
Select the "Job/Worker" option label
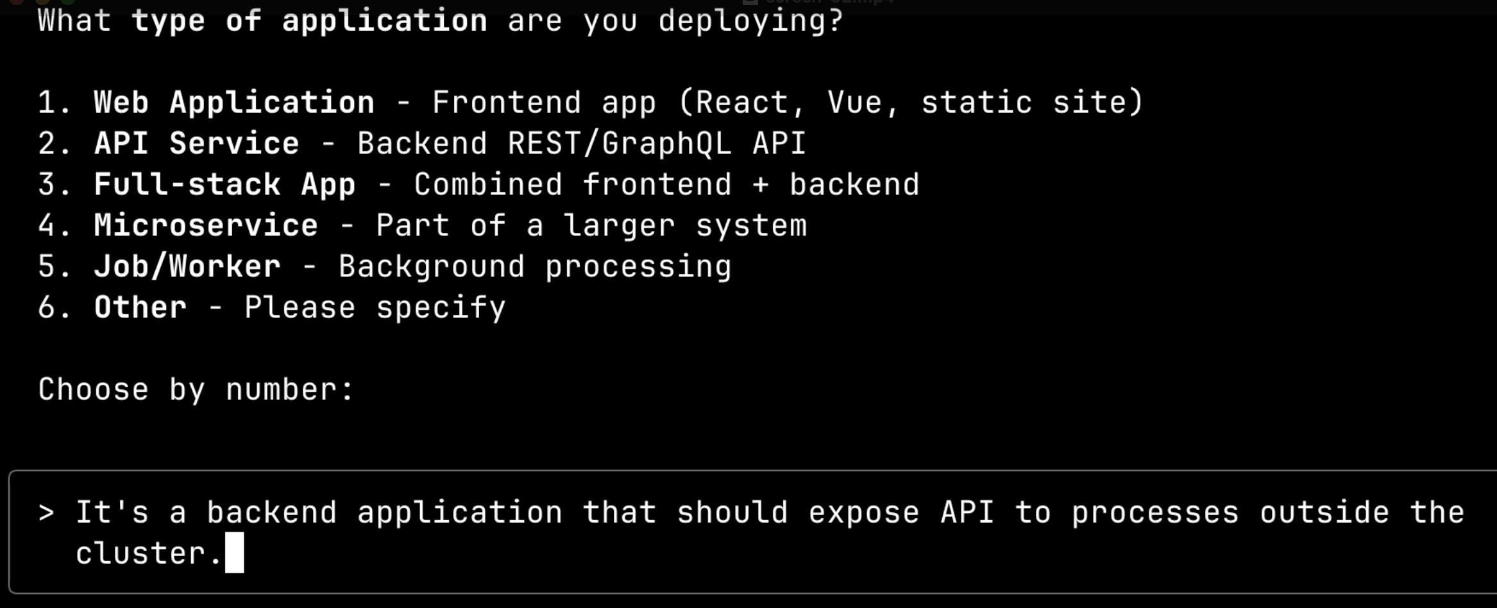pyautogui.click(x=187, y=266)
